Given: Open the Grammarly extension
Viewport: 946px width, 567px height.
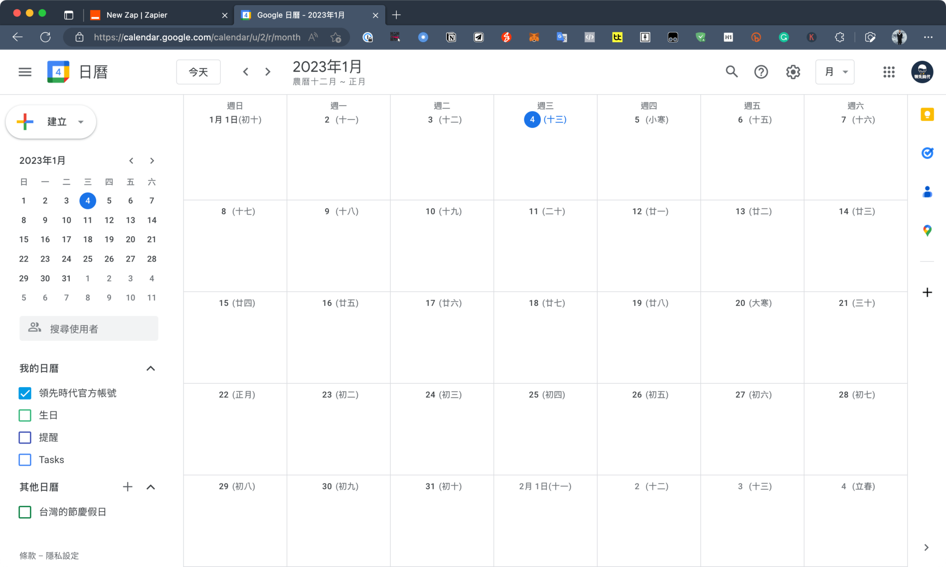Looking at the screenshot, I should 783,37.
